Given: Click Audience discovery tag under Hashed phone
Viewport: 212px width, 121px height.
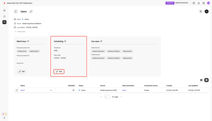Looking at the screenshot, I should (x=98, y=58).
